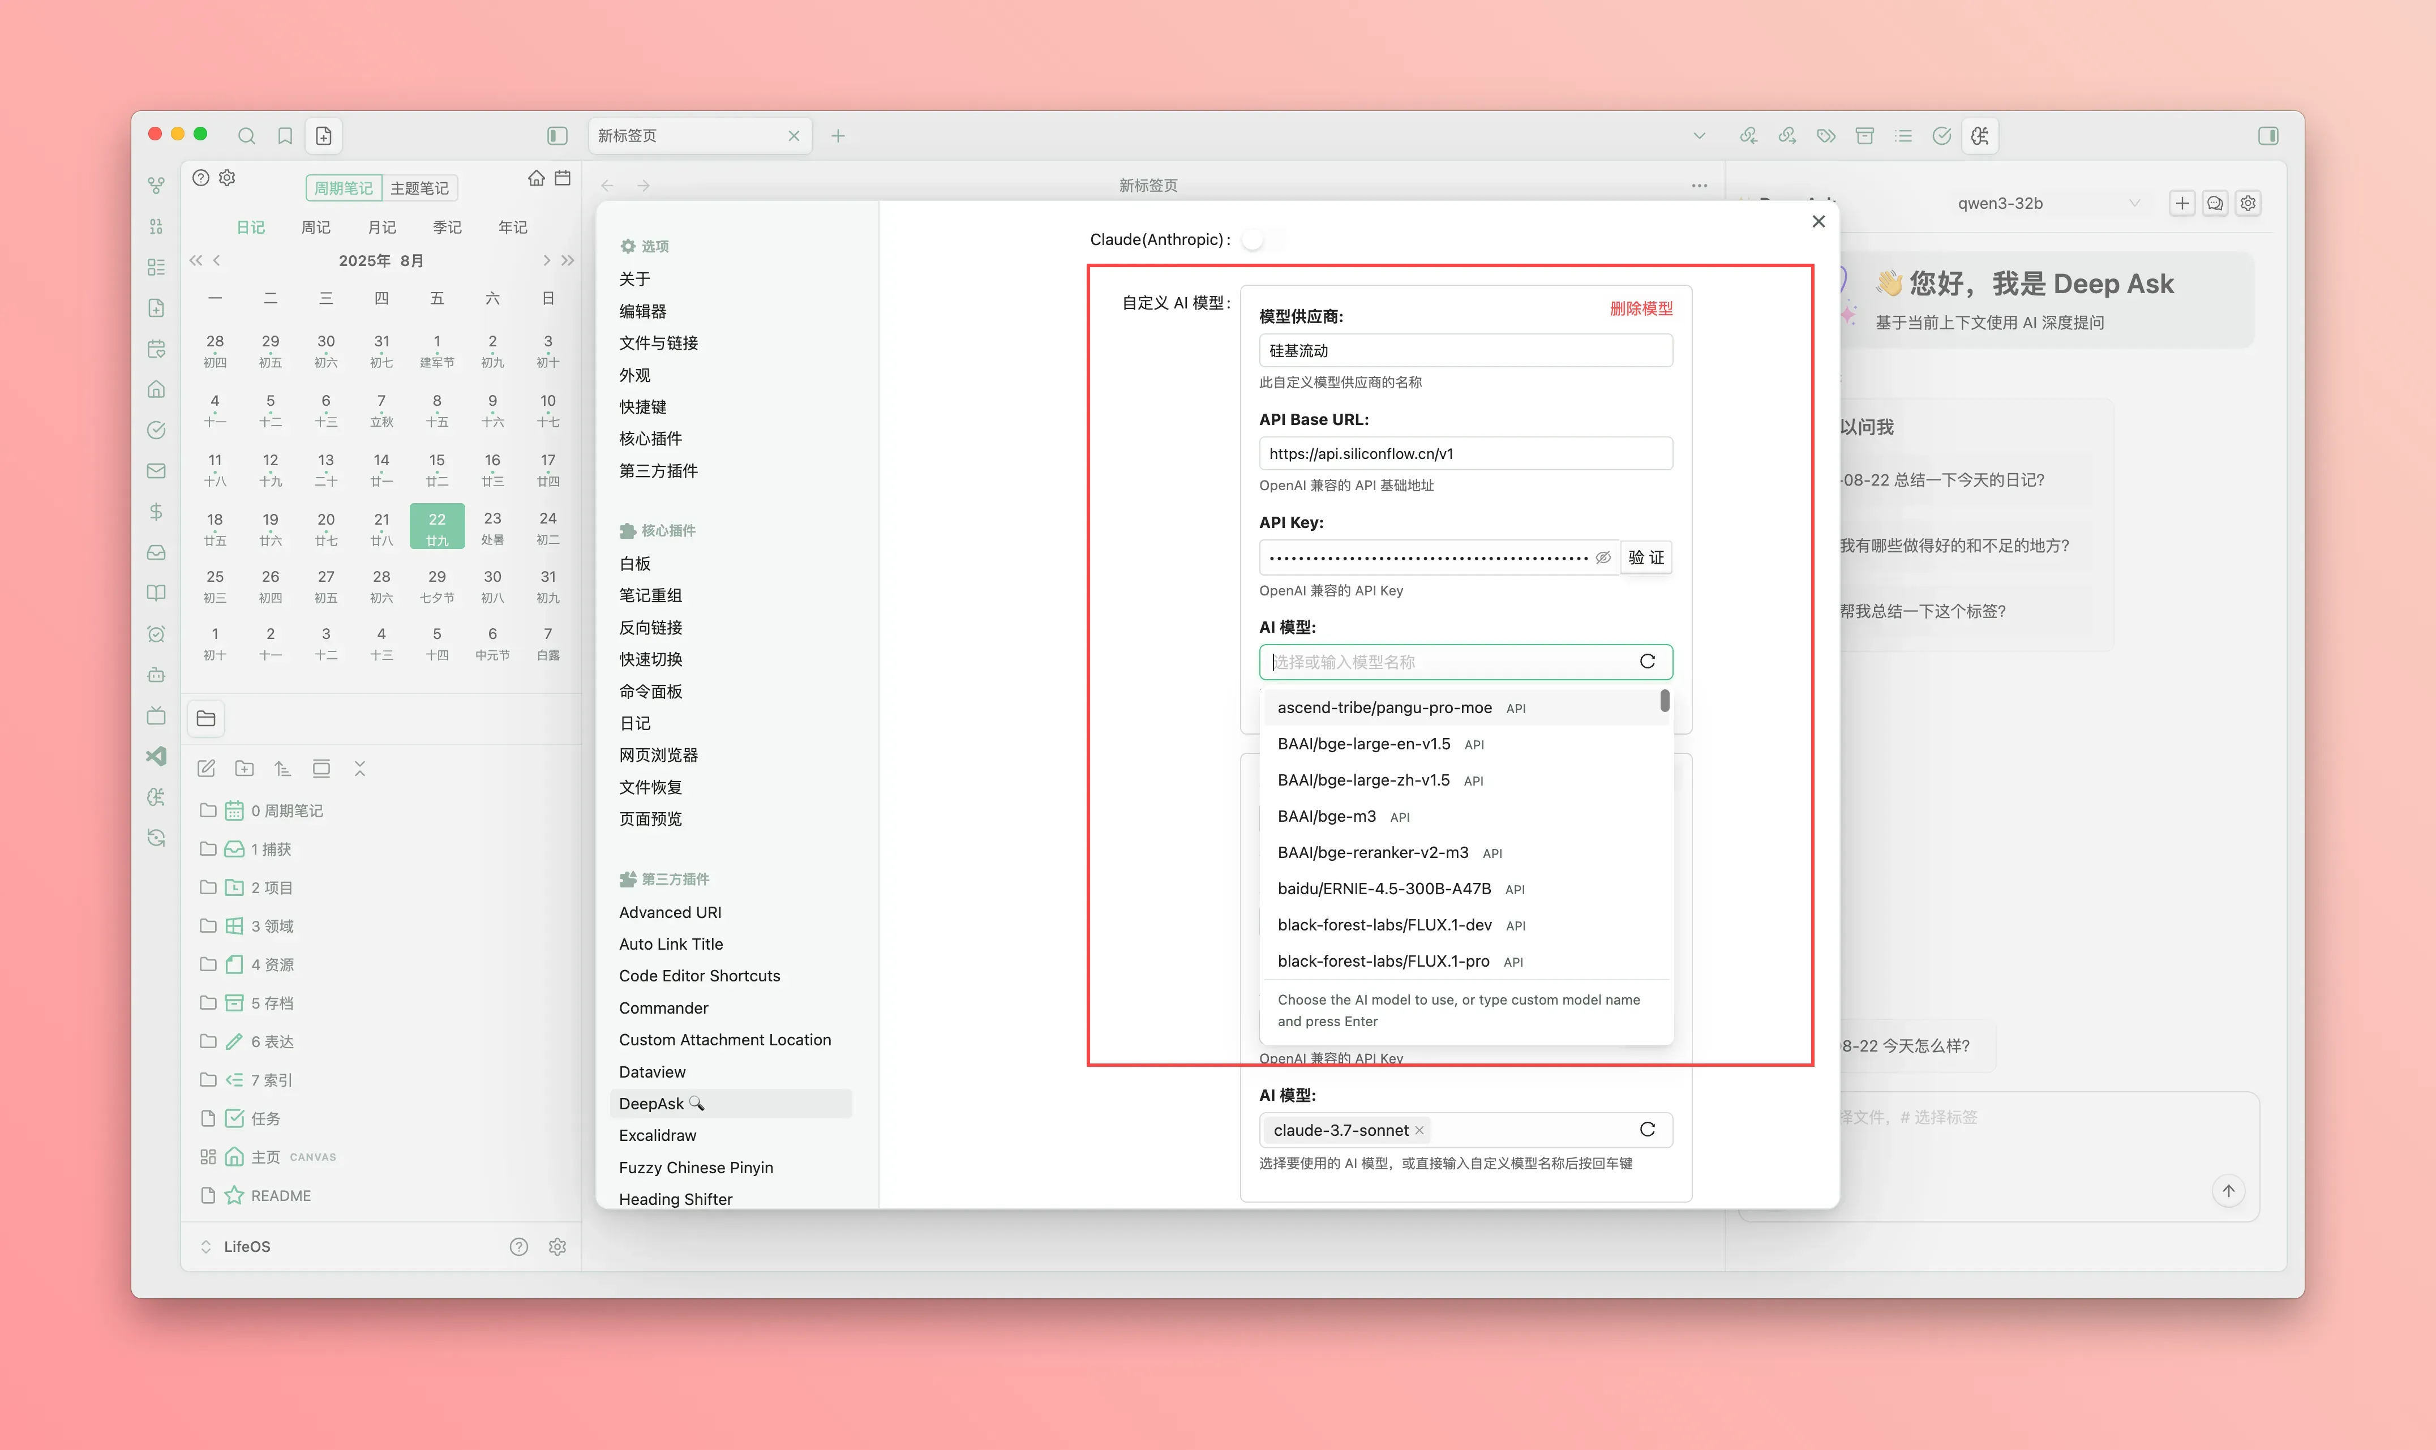The height and width of the screenshot is (1450, 2436).
Task: Click the calendar home icon
Action: click(535, 178)
